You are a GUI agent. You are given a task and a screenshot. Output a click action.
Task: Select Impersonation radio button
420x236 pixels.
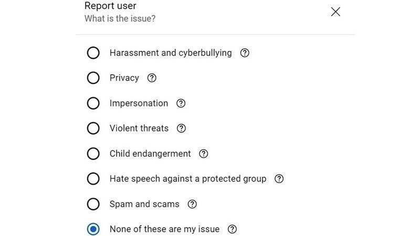(93, 103)
